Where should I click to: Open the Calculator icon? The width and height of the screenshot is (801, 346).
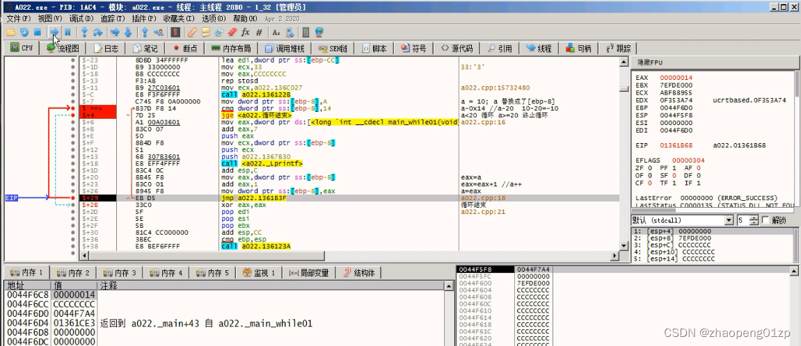[306, 32]
